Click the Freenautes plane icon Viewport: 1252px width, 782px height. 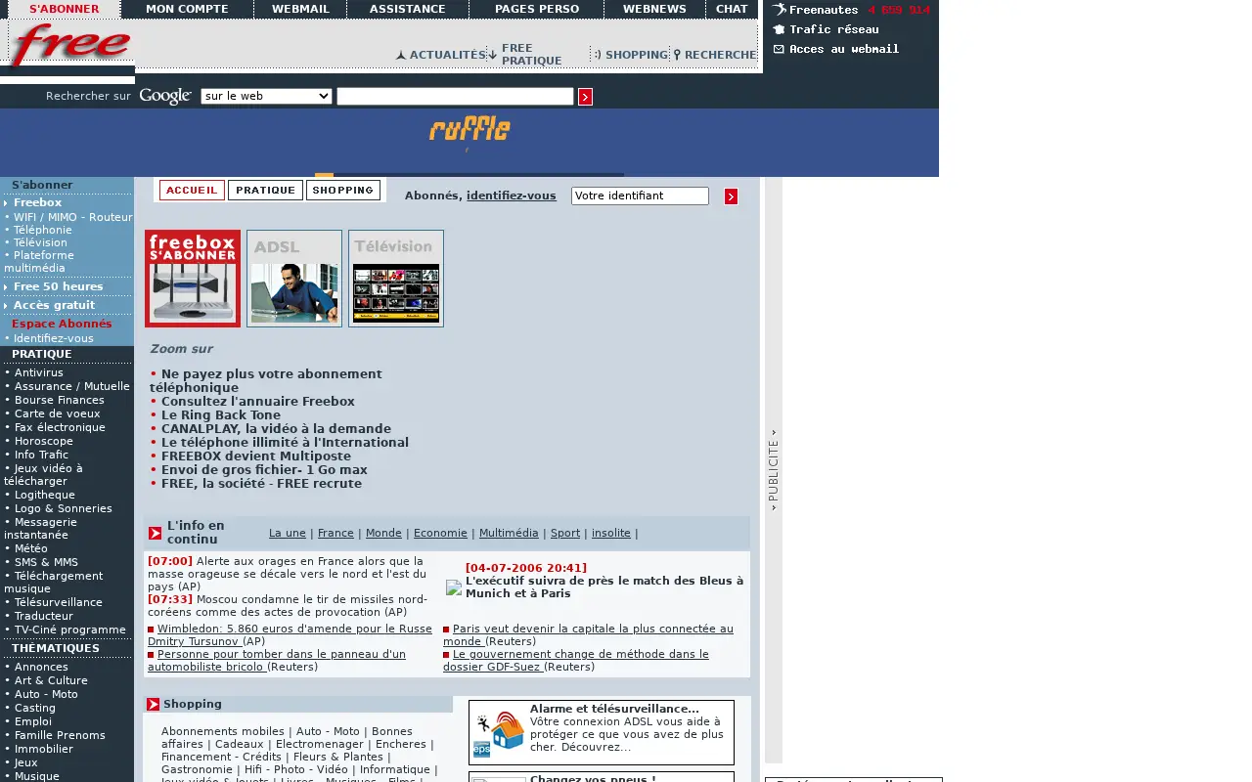[779, 10]
